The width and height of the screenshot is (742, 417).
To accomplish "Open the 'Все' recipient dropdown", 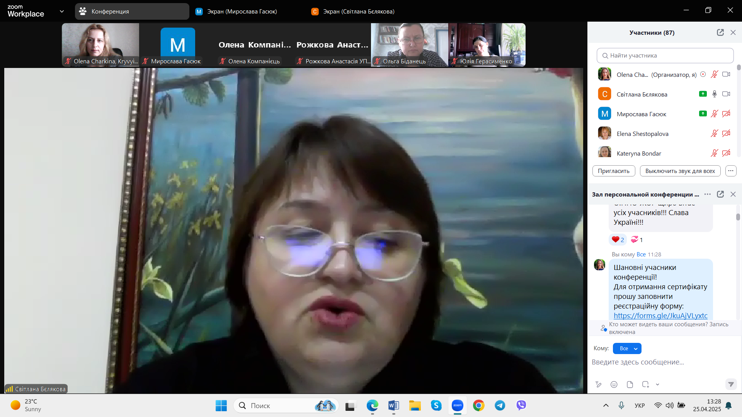I will click(x=627, y=348).
